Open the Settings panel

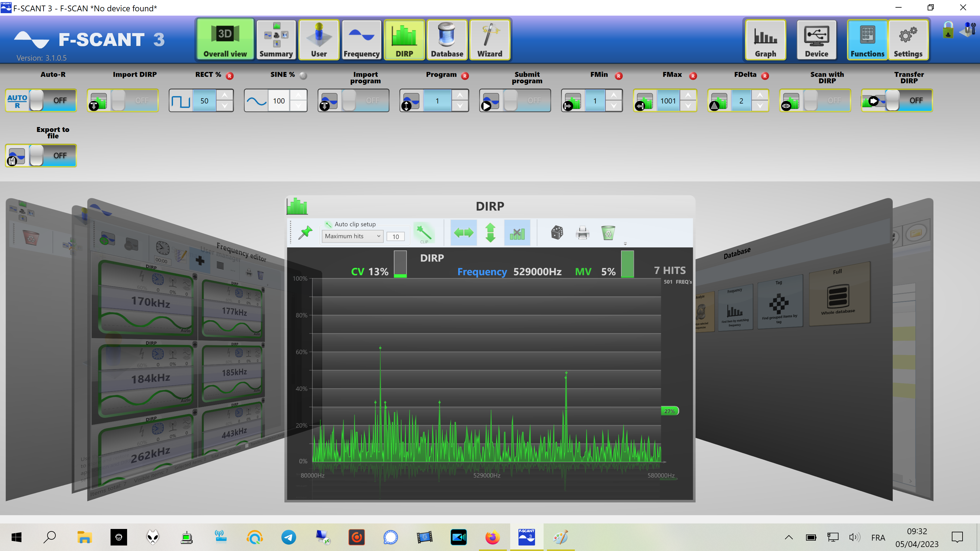(x=909, y=39)
